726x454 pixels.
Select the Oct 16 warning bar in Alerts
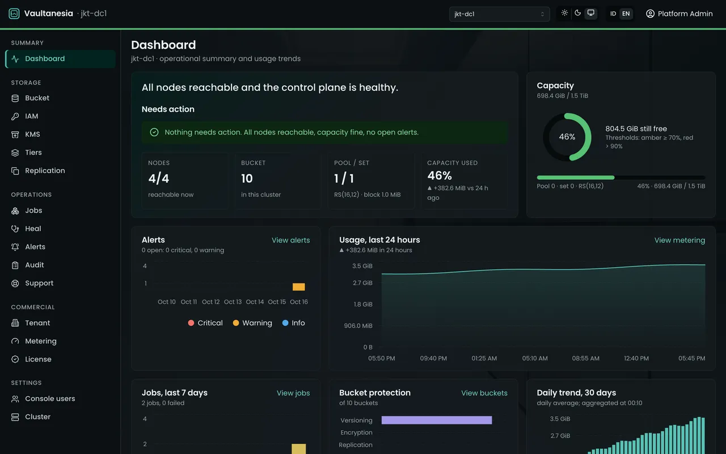click(x=299, y=287)
